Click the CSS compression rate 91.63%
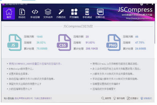The width and height of the screenshot is (157, 105). coord(90,43)
